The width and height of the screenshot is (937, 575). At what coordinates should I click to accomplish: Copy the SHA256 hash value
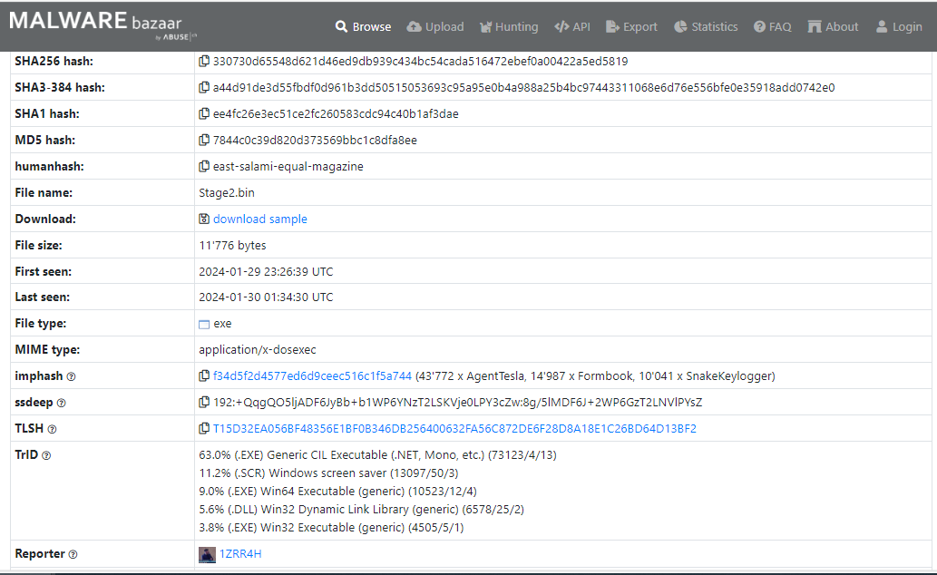click(x=204, y=62)
